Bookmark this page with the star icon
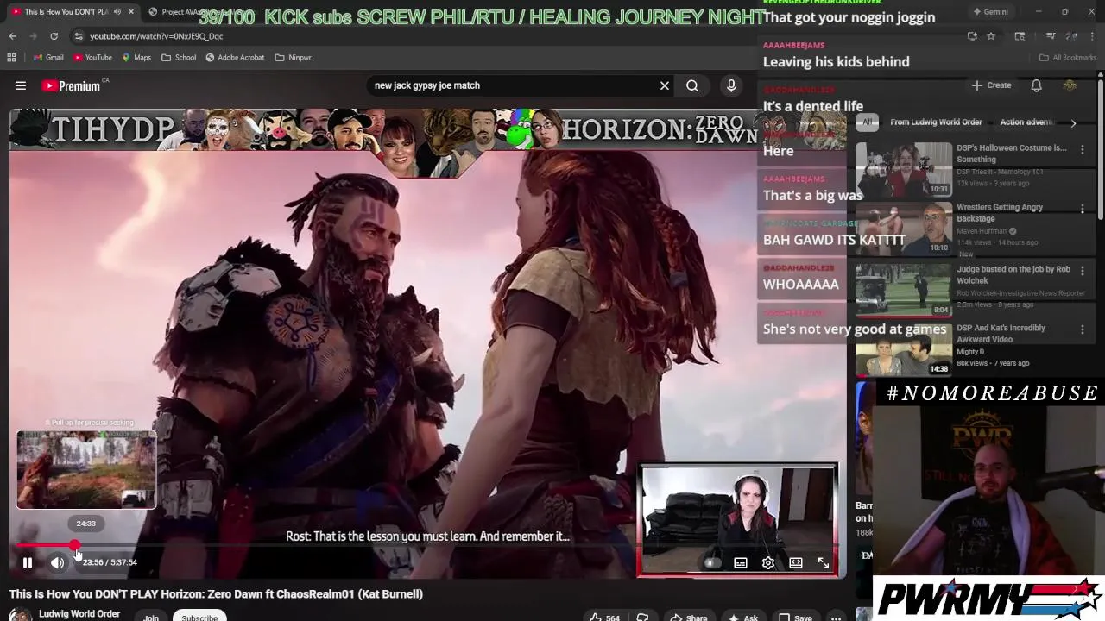Image resolution: width=1105 pixels, height=621 pixels. pos(991,36)
